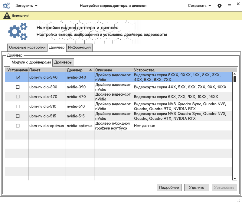Check the ubm-nvidia-390 checkbox
Screen dimensions: 242x204
pos(18,87)
